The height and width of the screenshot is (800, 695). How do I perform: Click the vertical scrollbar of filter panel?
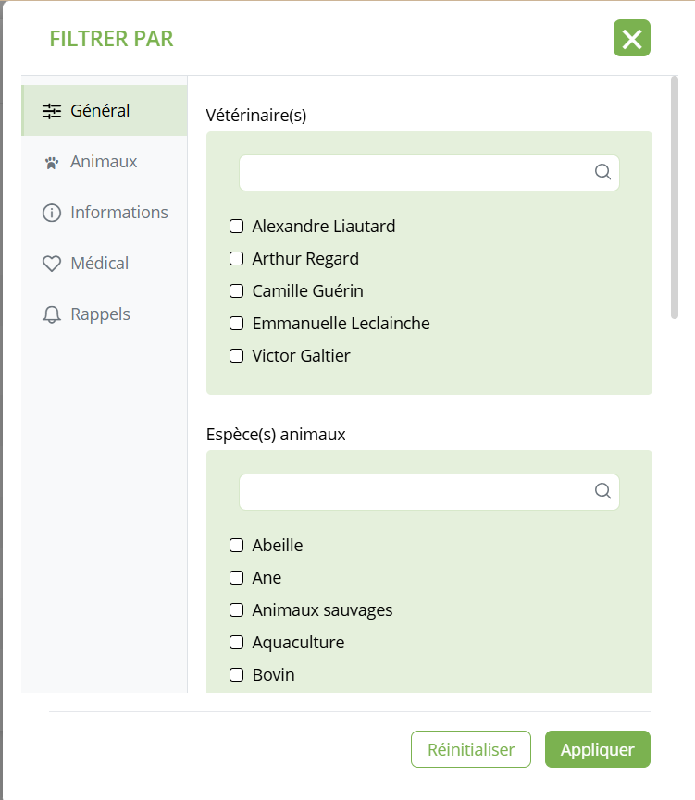click(675, 198)
